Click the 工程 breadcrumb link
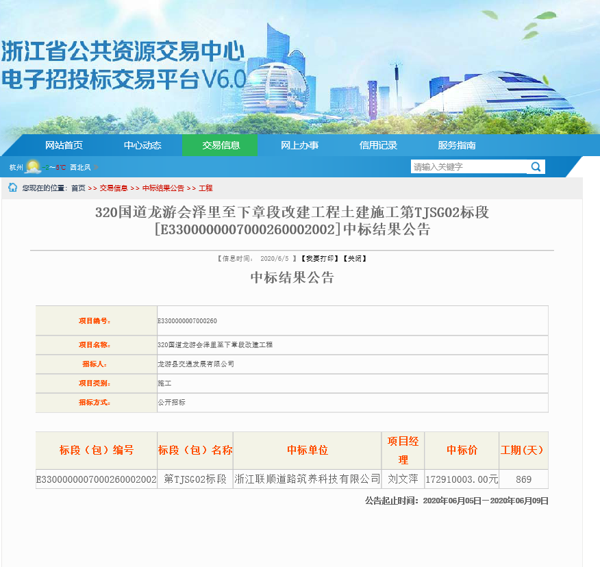This screenshot has width=600, height=567. [205, 188]
